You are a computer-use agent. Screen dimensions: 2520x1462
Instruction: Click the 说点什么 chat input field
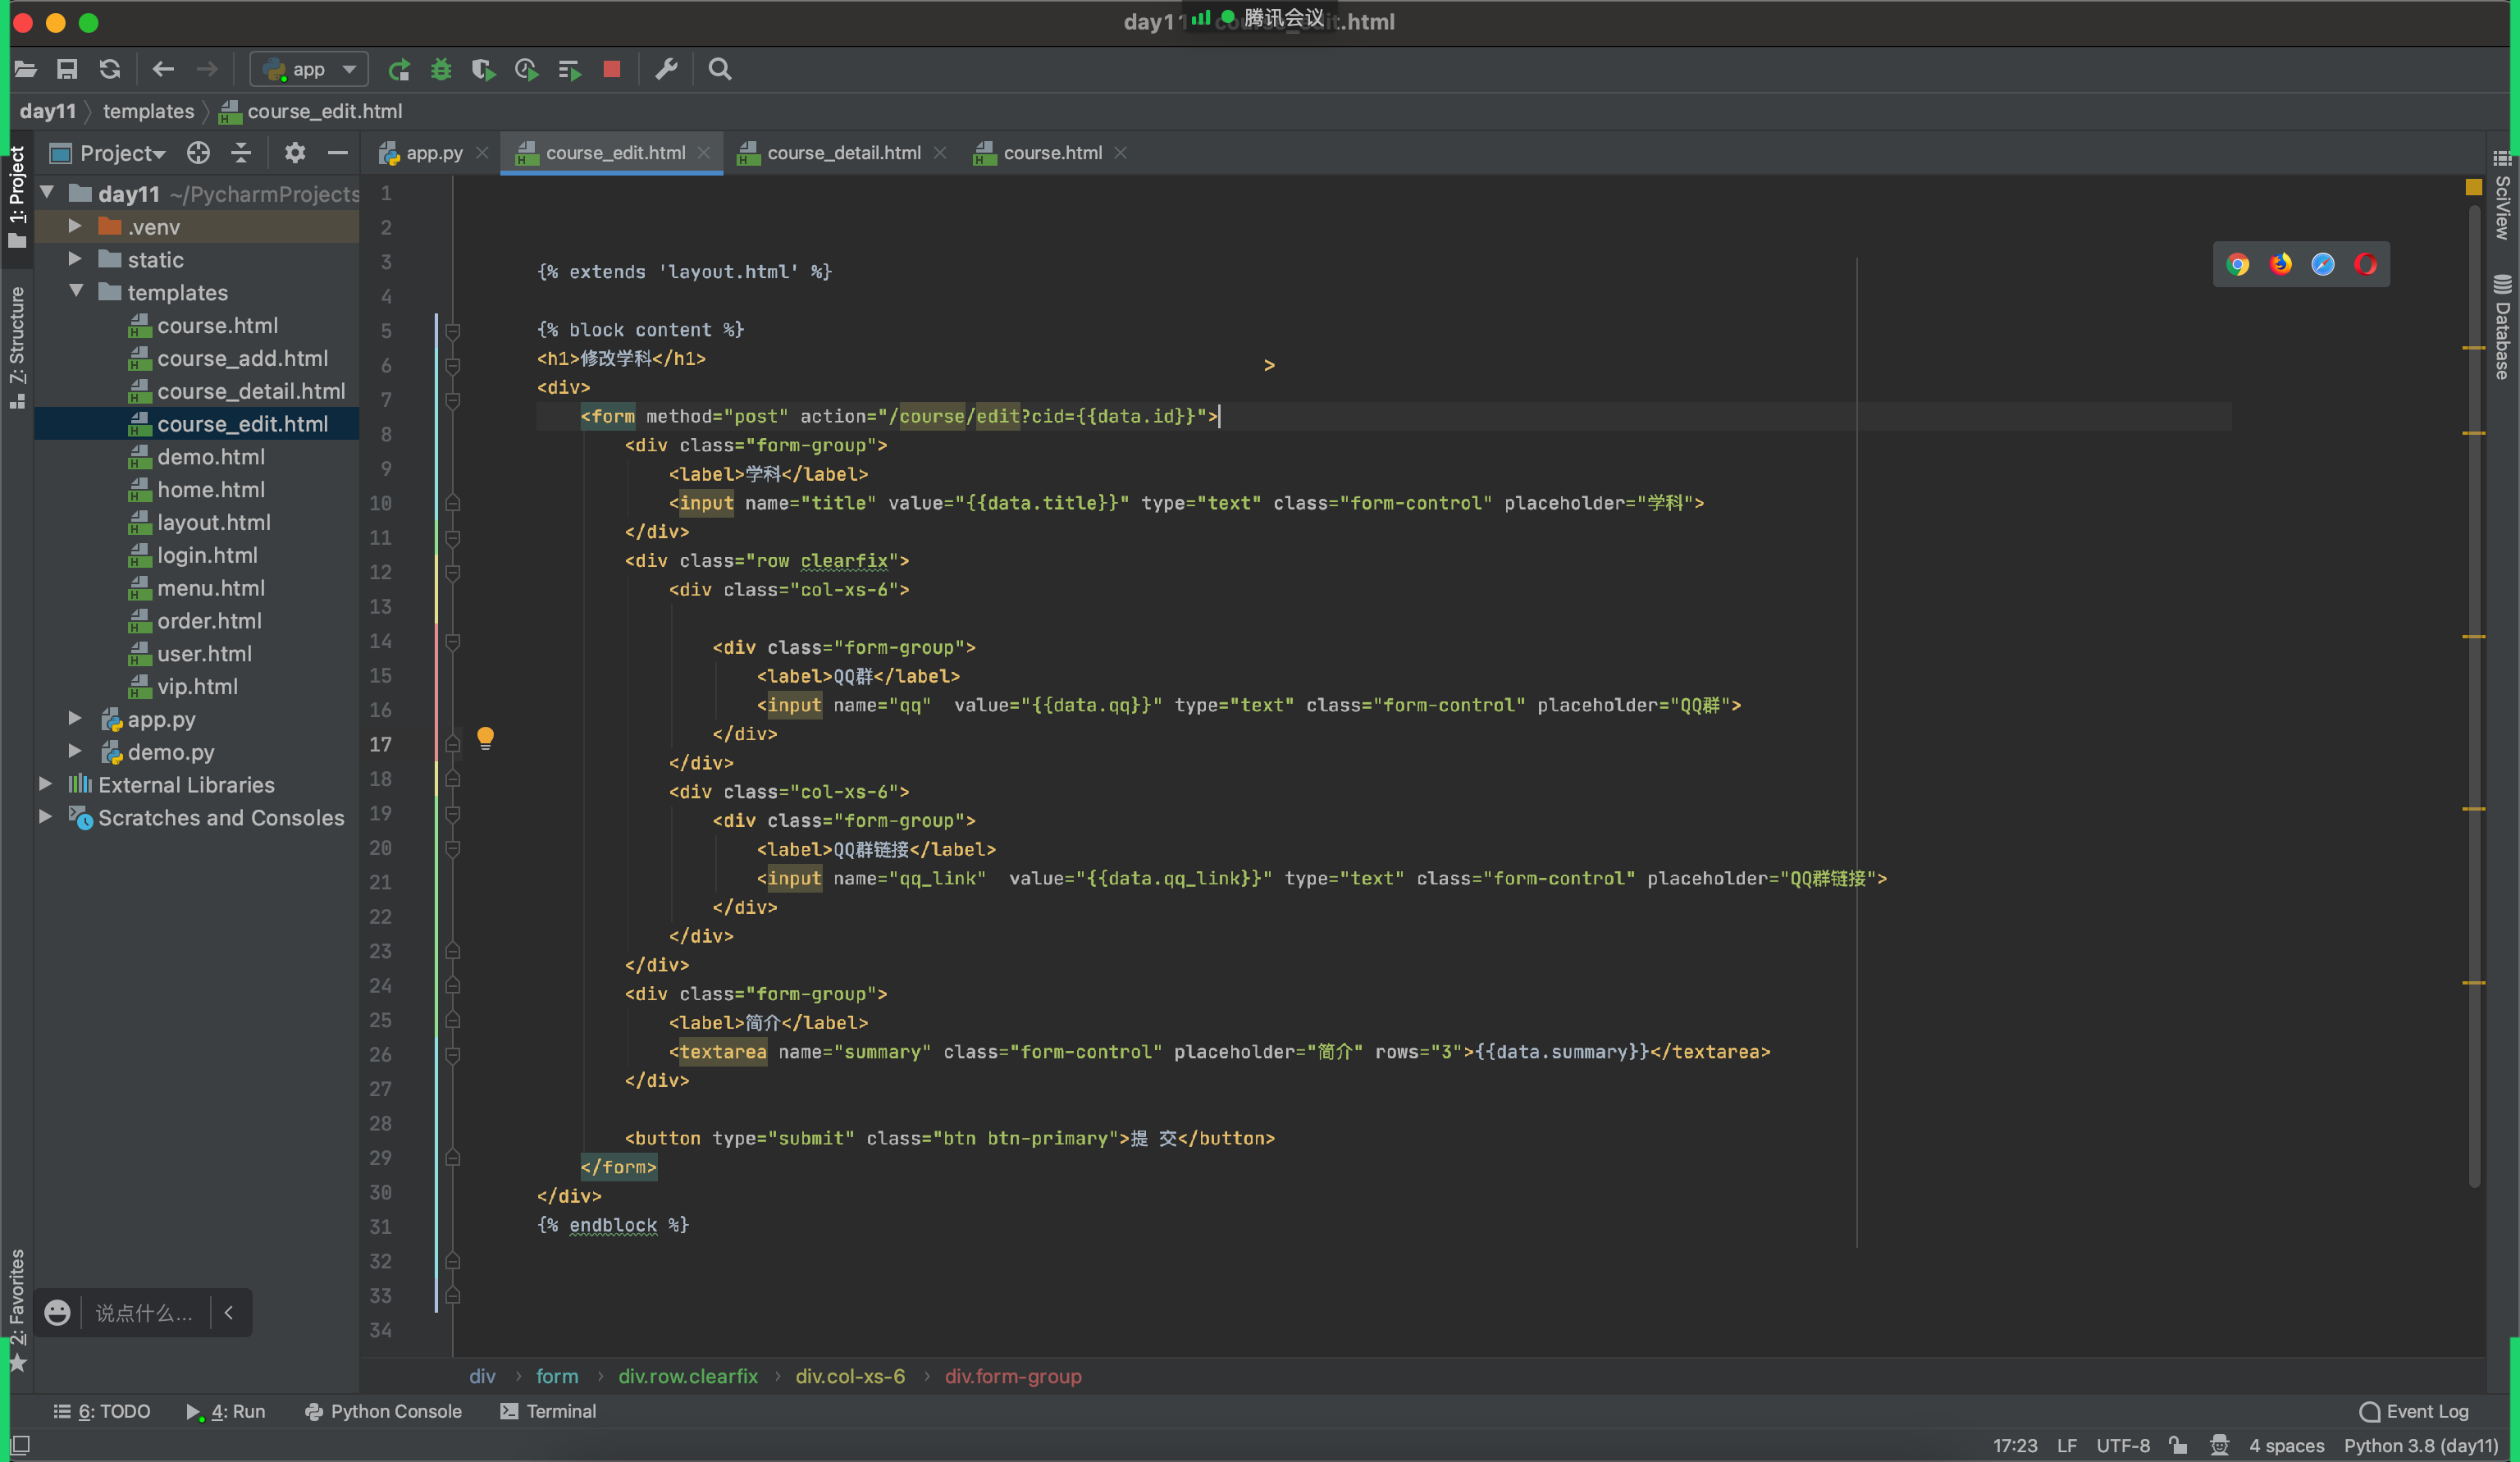[x=145, y=1313]
